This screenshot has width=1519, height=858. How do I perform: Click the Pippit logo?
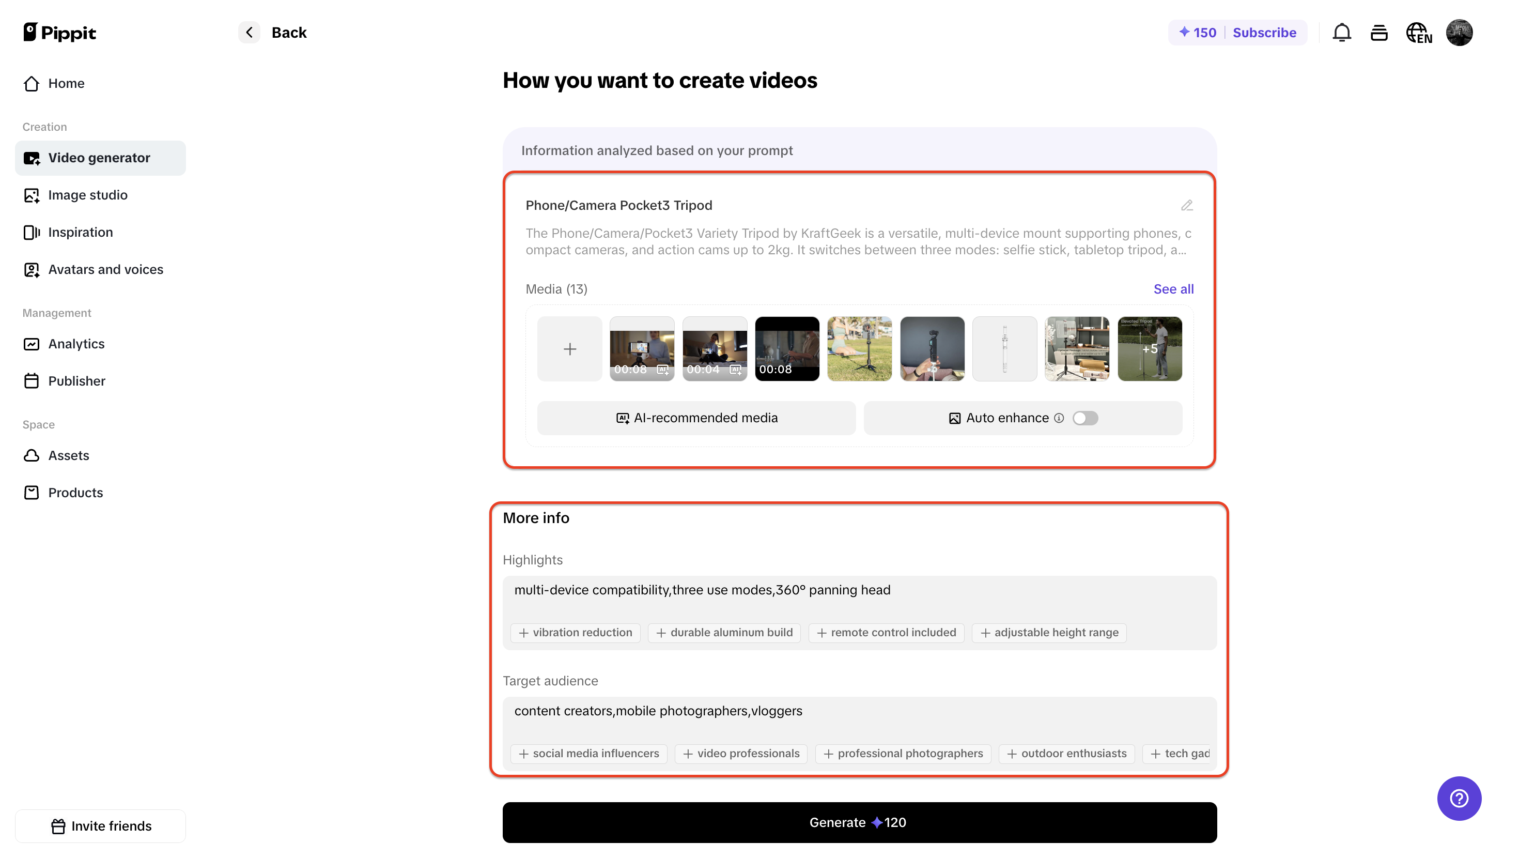point(59,33)
